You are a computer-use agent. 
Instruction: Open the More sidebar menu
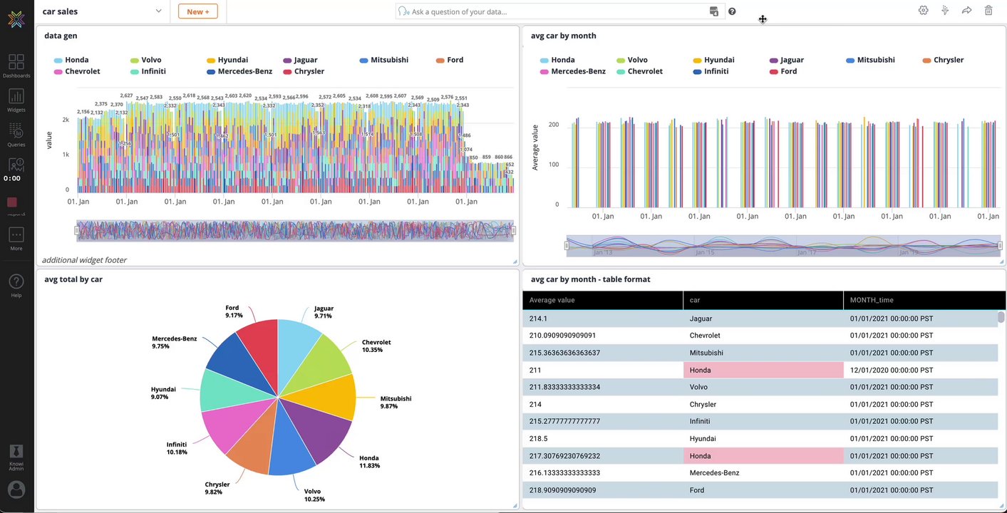(16, 239)
